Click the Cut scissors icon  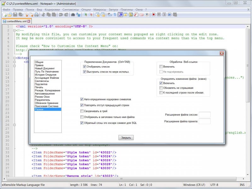point(43,15)
